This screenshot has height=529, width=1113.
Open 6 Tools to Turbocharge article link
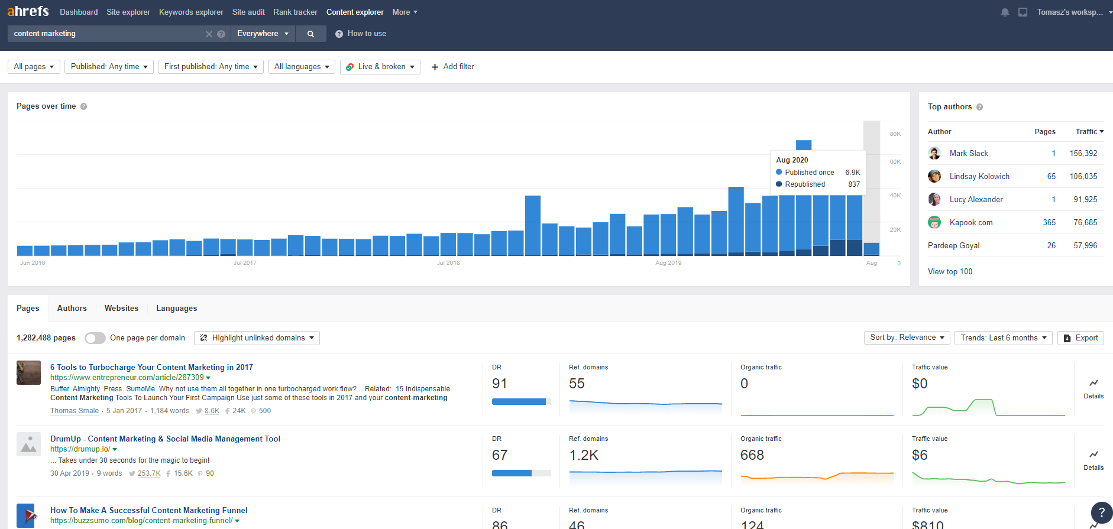(151, 368)
